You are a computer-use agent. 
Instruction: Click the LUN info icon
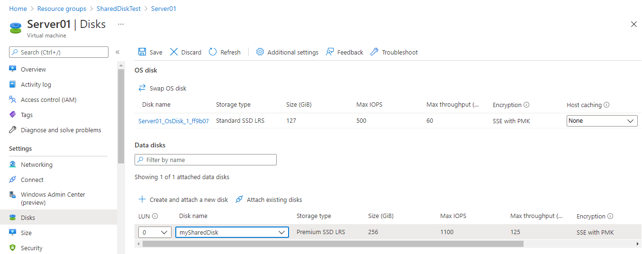[x=155, y=216]
